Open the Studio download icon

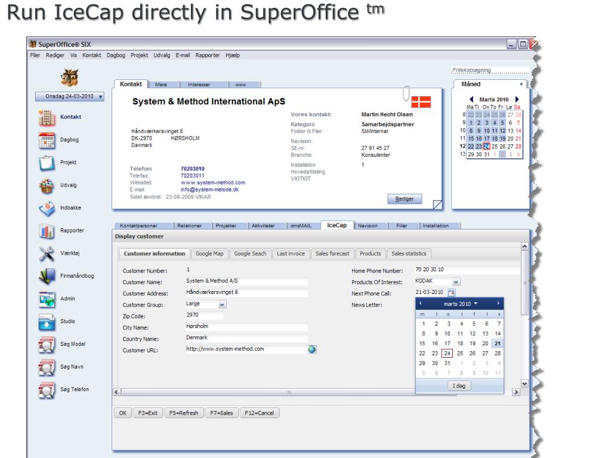click(47, 321)
